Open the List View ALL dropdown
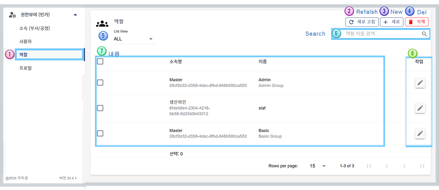439x190 pixels. [134, 39]
